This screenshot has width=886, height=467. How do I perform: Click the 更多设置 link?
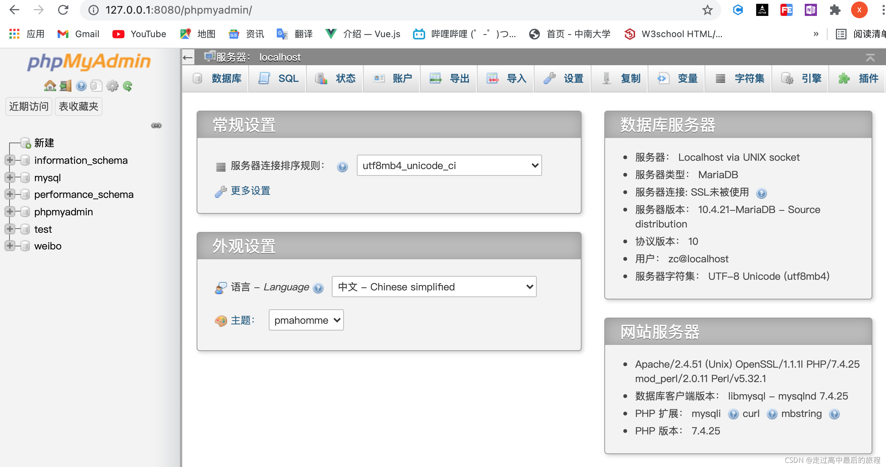(251, 191)
